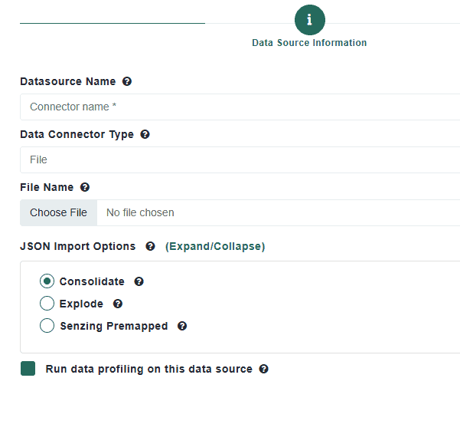Open help icon beside File Name
This screenshot has width=460, height=424.
point(85,187)
